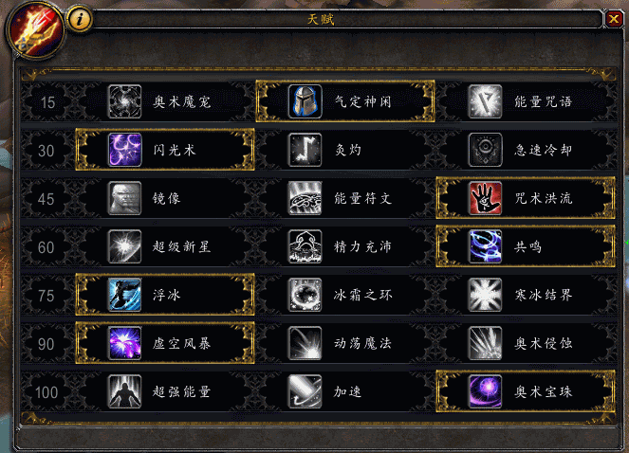Image resolution: width=629 pixels, height=453 pixels.
Task: Select the 精力充沛 talent option
Action: click(x=345, y=246)
